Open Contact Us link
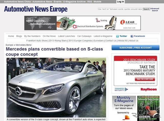This screenshot has width=164, height=121. (111, 41)
